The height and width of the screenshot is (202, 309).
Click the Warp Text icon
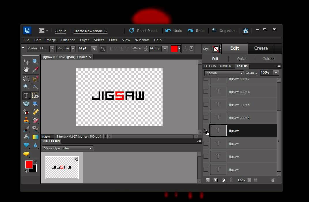click(x=185, y=48)
